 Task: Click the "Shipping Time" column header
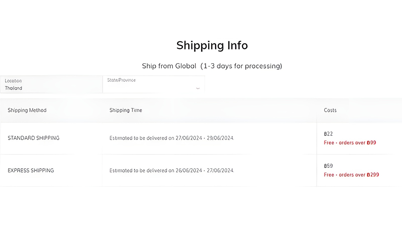coord(126,110)
